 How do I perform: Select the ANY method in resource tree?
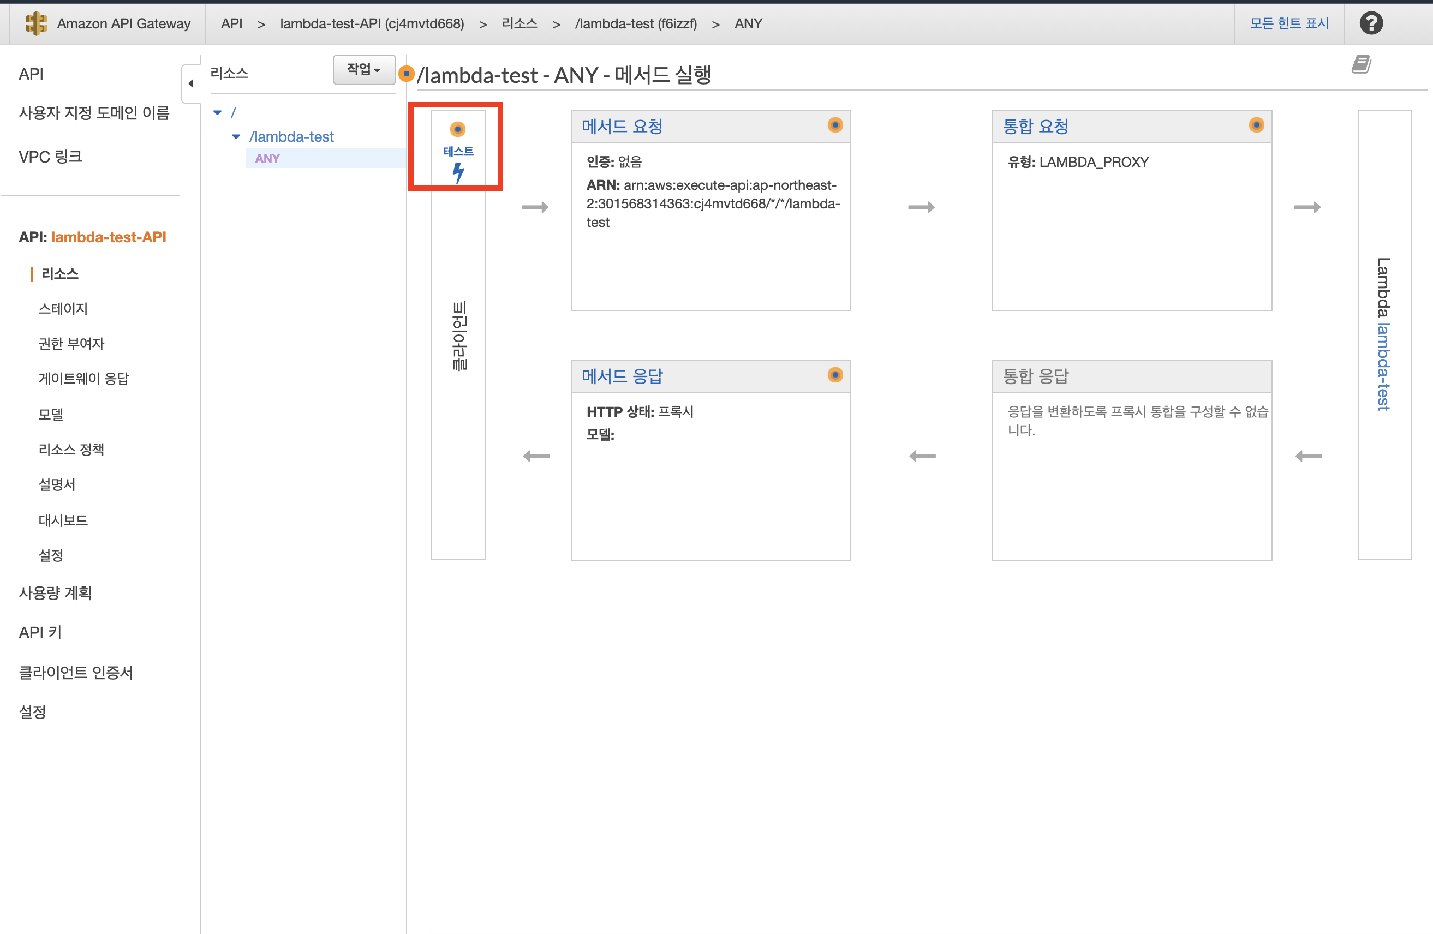pos(267,158)
